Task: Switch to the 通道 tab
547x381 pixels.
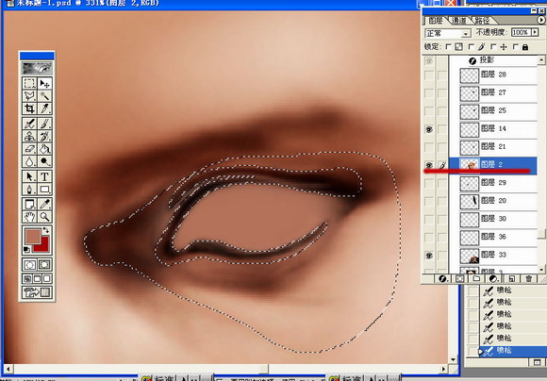Action: point(458,21)
